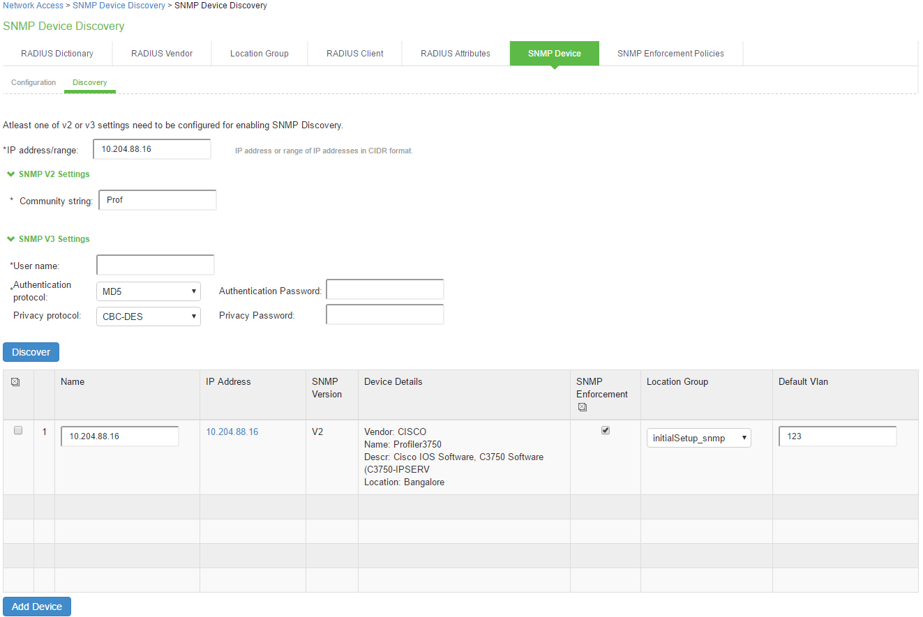
Task: Open Authentication protocol MD5 dropdown
Action: (148, 291)
